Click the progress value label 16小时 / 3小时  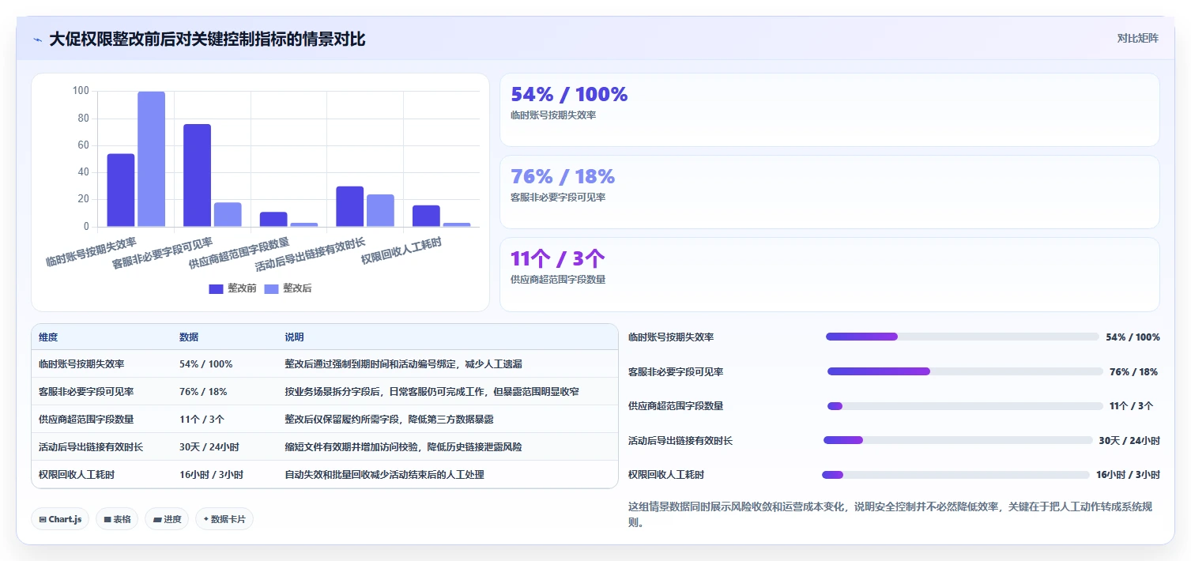pos(1128,475)
